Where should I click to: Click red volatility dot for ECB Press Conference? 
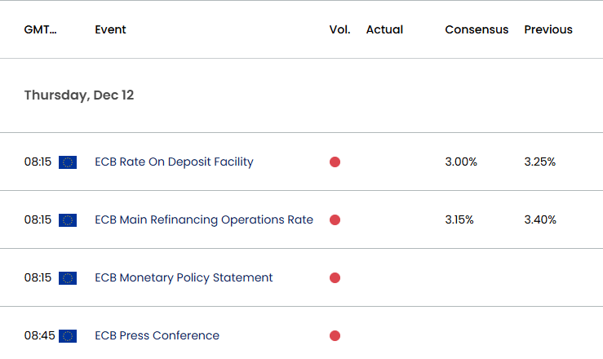[335, 336]
